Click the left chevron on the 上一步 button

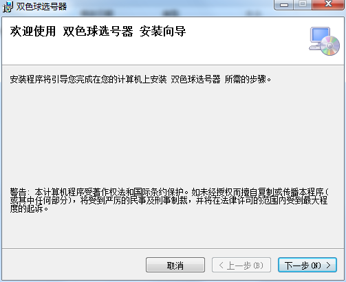[x=221, y=265]
